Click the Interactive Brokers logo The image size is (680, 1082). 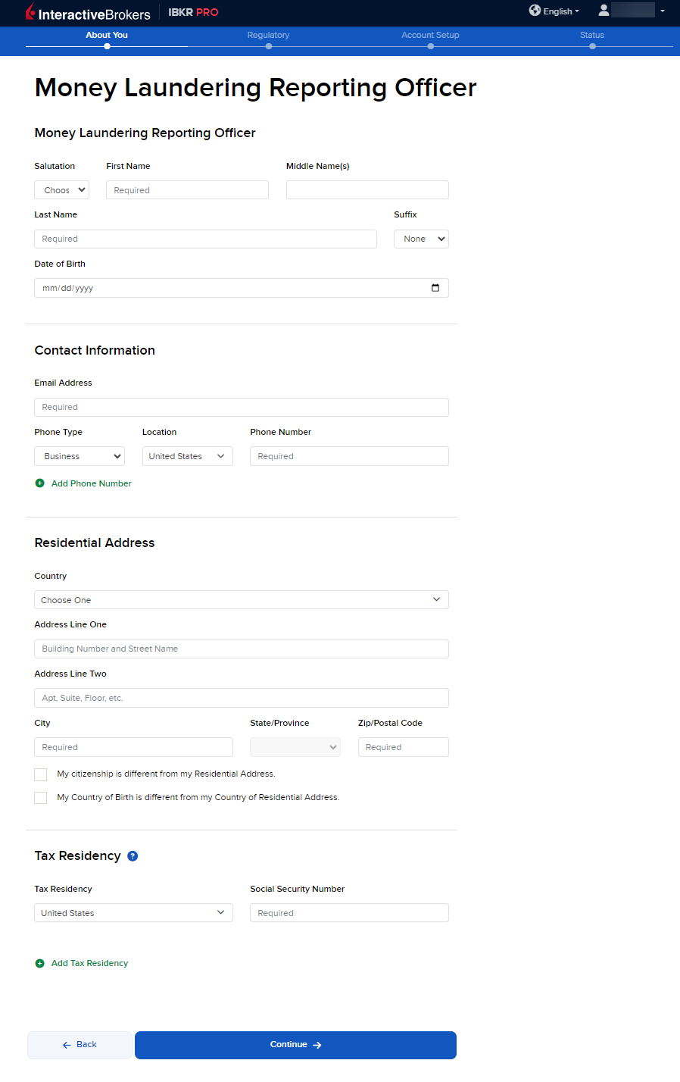pos(88,13)
